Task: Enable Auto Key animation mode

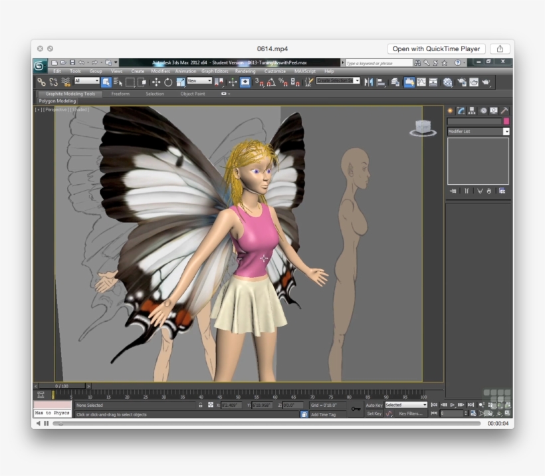Action: point(374,405)
